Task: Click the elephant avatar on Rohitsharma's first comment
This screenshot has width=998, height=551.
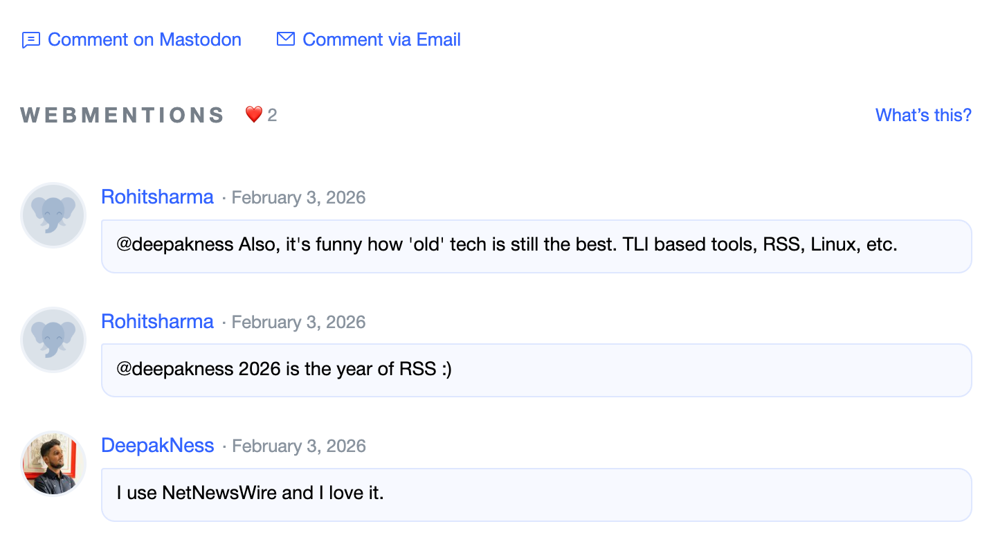Action: tap(53, 215)
